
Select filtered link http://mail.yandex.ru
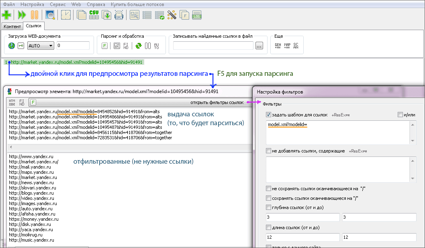tap(30, 167)
